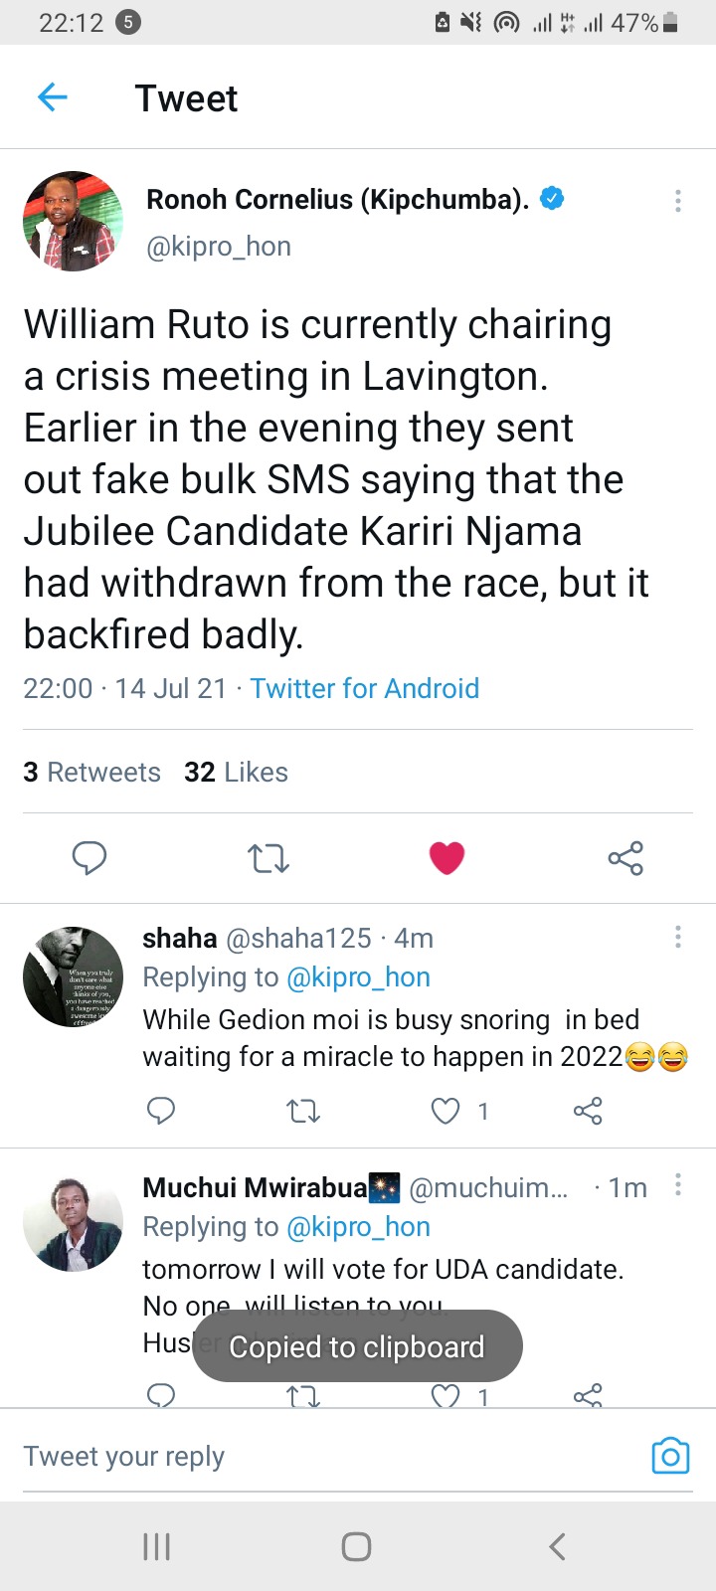Reply to shaha's comment
This screenshot has width=716, height=1591.
click(x=161, y=1111)
